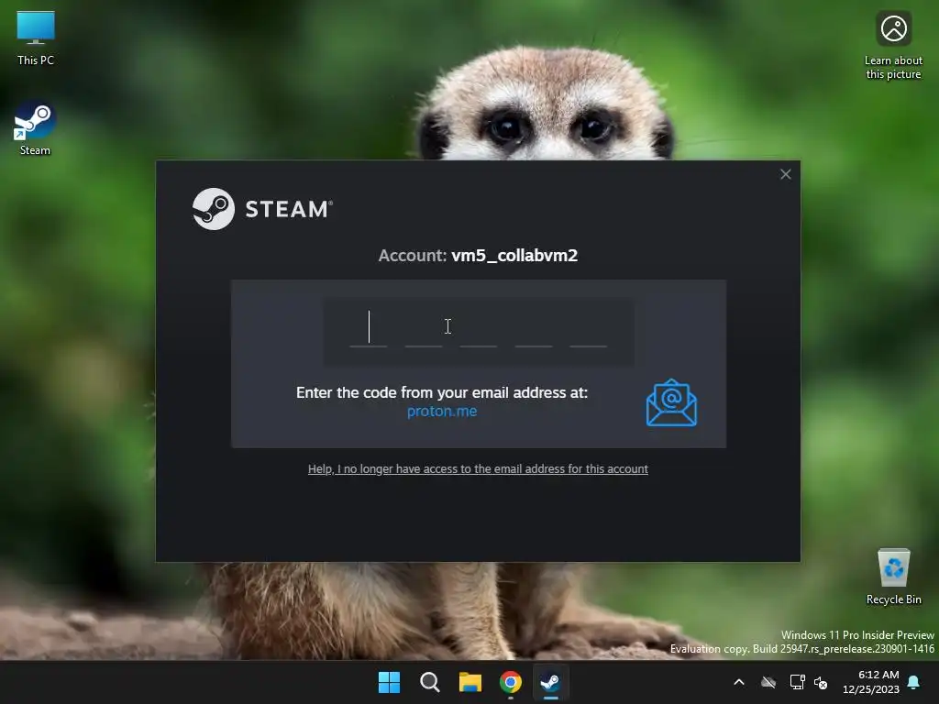The image size is (939, 704).
Task: Open taskbar Search
Action: point(429,682)
